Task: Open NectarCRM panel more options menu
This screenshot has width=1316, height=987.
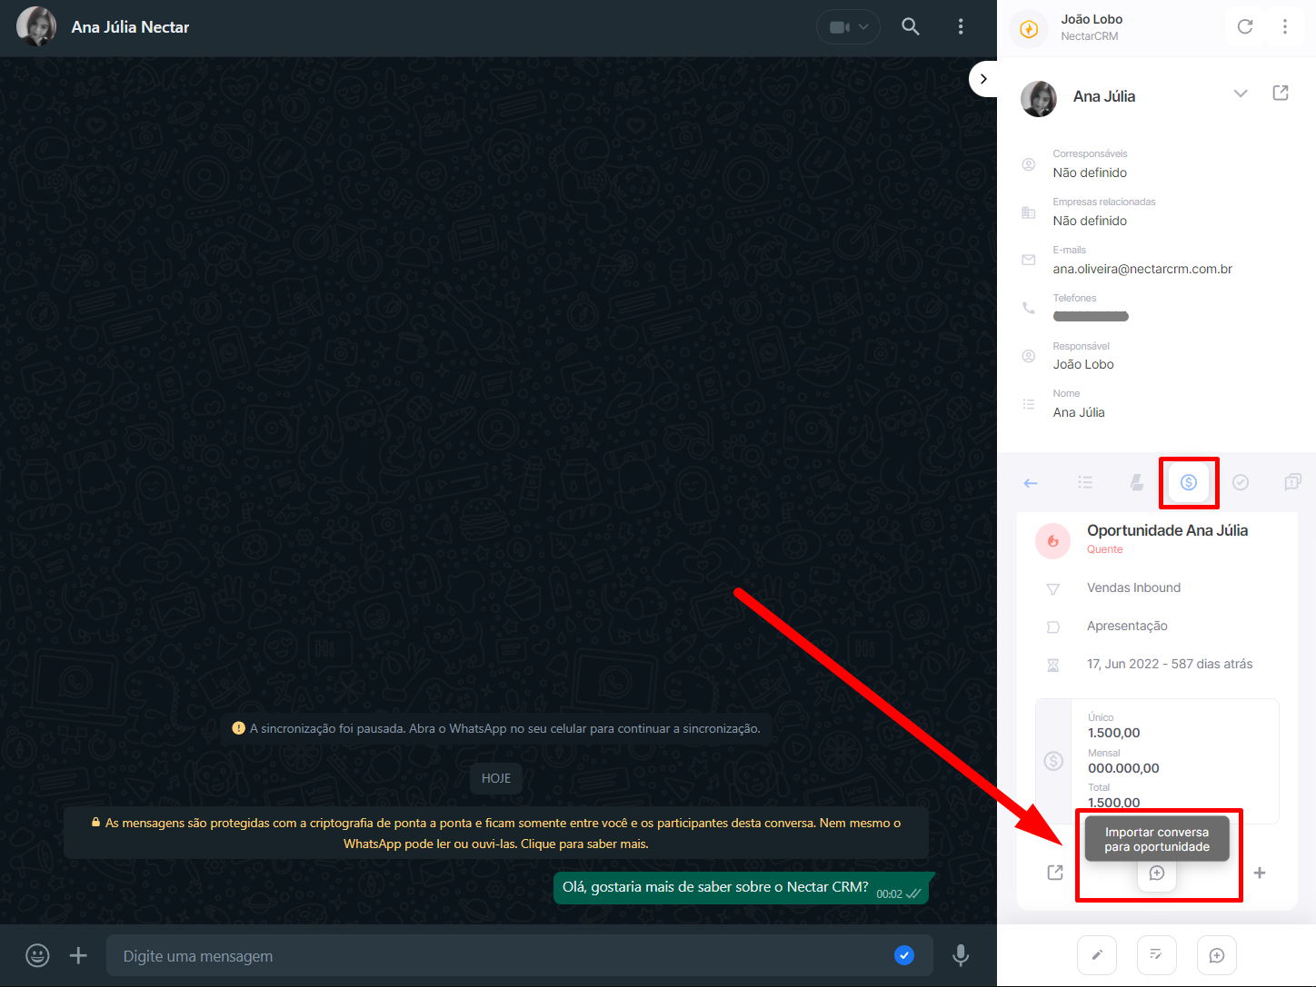Action: point(1285,27)
